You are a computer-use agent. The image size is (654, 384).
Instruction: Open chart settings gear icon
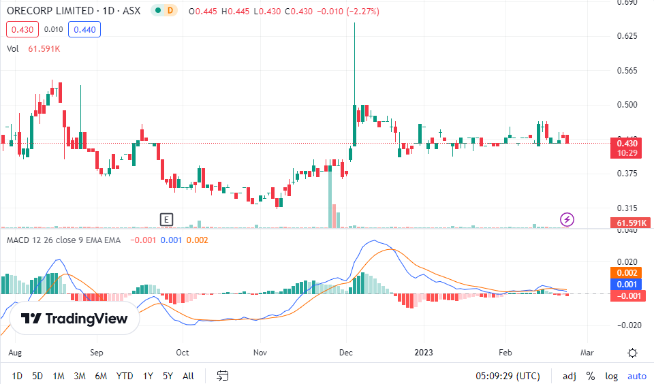(x=632, y=353)
